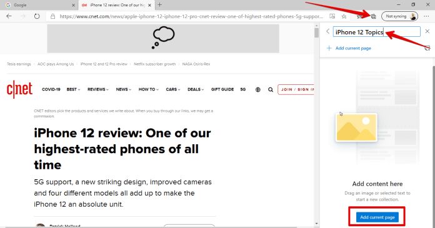Open a new browser tab
Image resolution: width=435 pixels, height=228 pixels.
(159, 5)
